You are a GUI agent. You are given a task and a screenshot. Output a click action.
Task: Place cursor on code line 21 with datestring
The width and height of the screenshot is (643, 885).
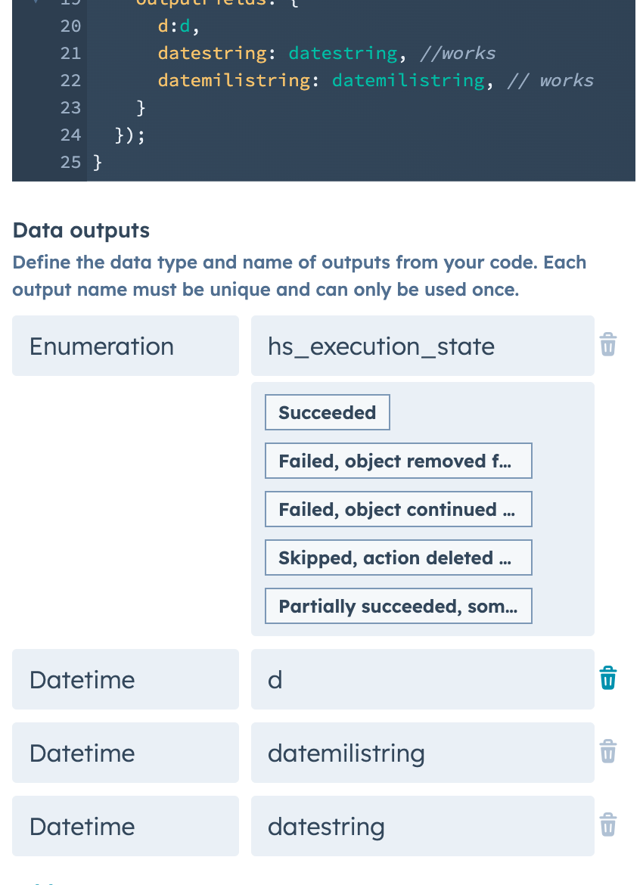tap(303, 53)
